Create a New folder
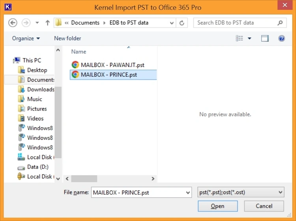296x221 pixels. (67, 39)
